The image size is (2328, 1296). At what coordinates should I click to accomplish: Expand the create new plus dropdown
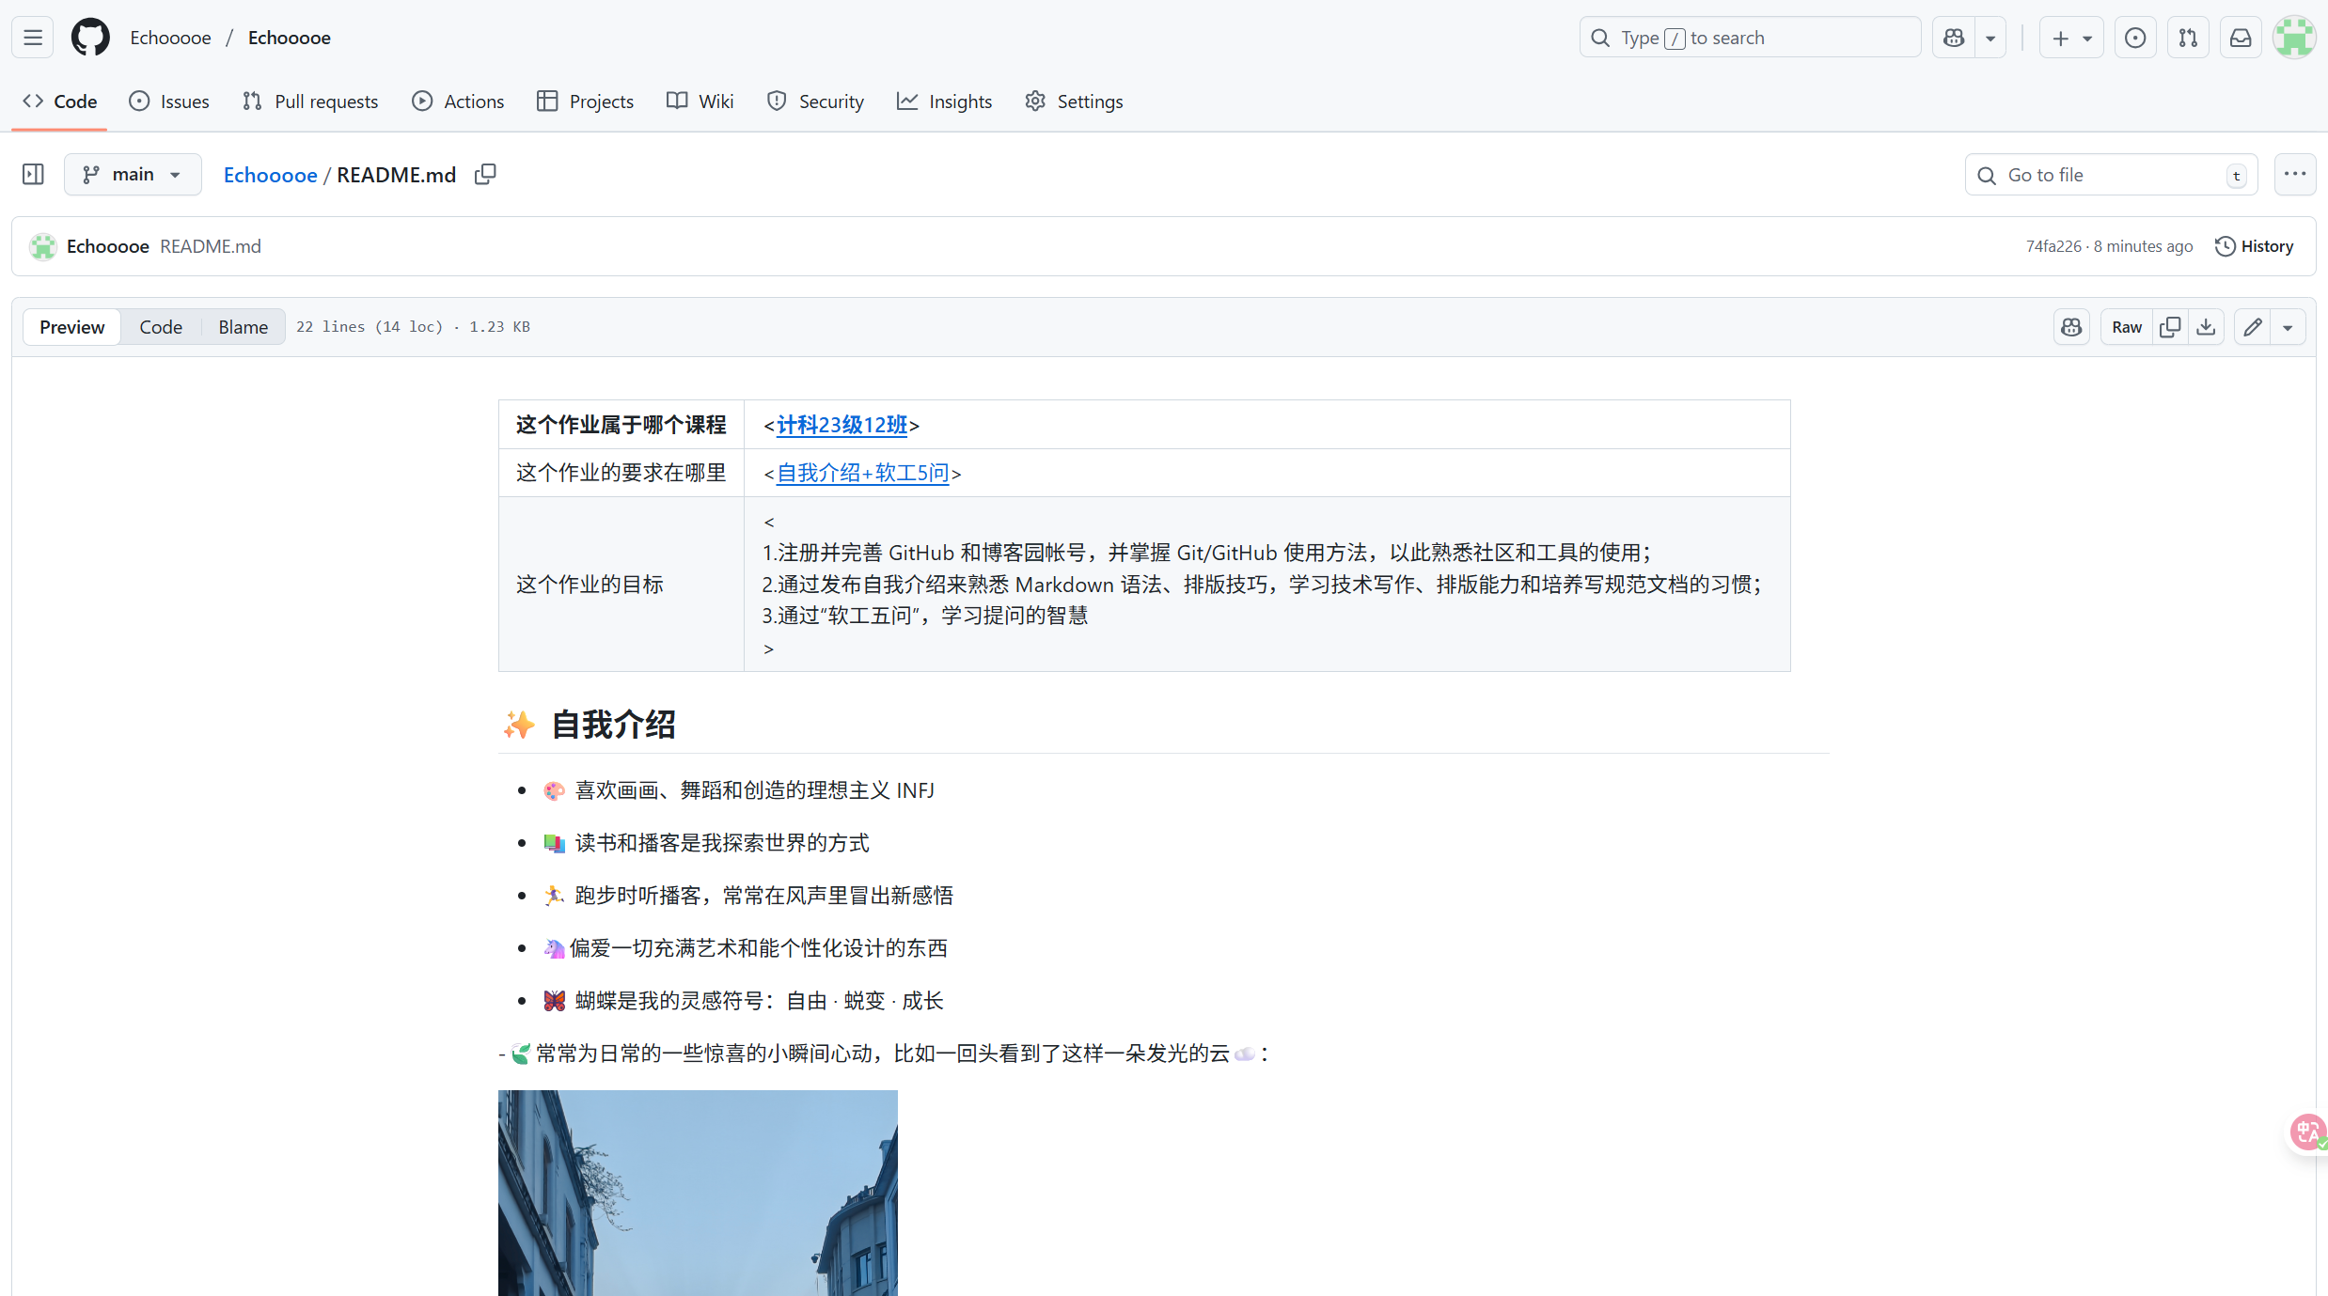click(x=2071, y=38)
